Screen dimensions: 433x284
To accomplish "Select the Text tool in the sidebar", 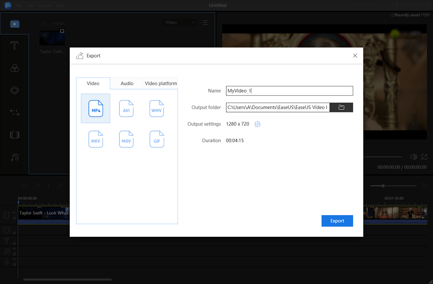I will (x=14, y=45).
